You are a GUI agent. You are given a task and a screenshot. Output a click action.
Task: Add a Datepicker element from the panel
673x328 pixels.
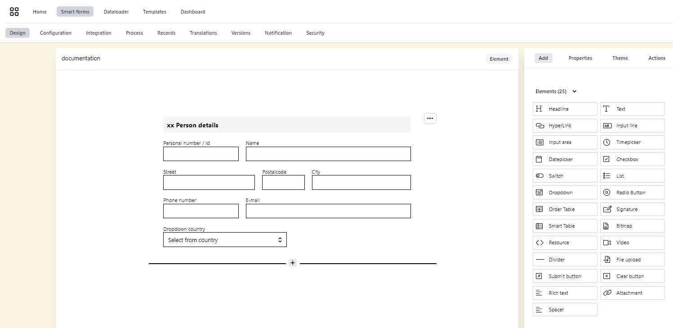(565, 159)
